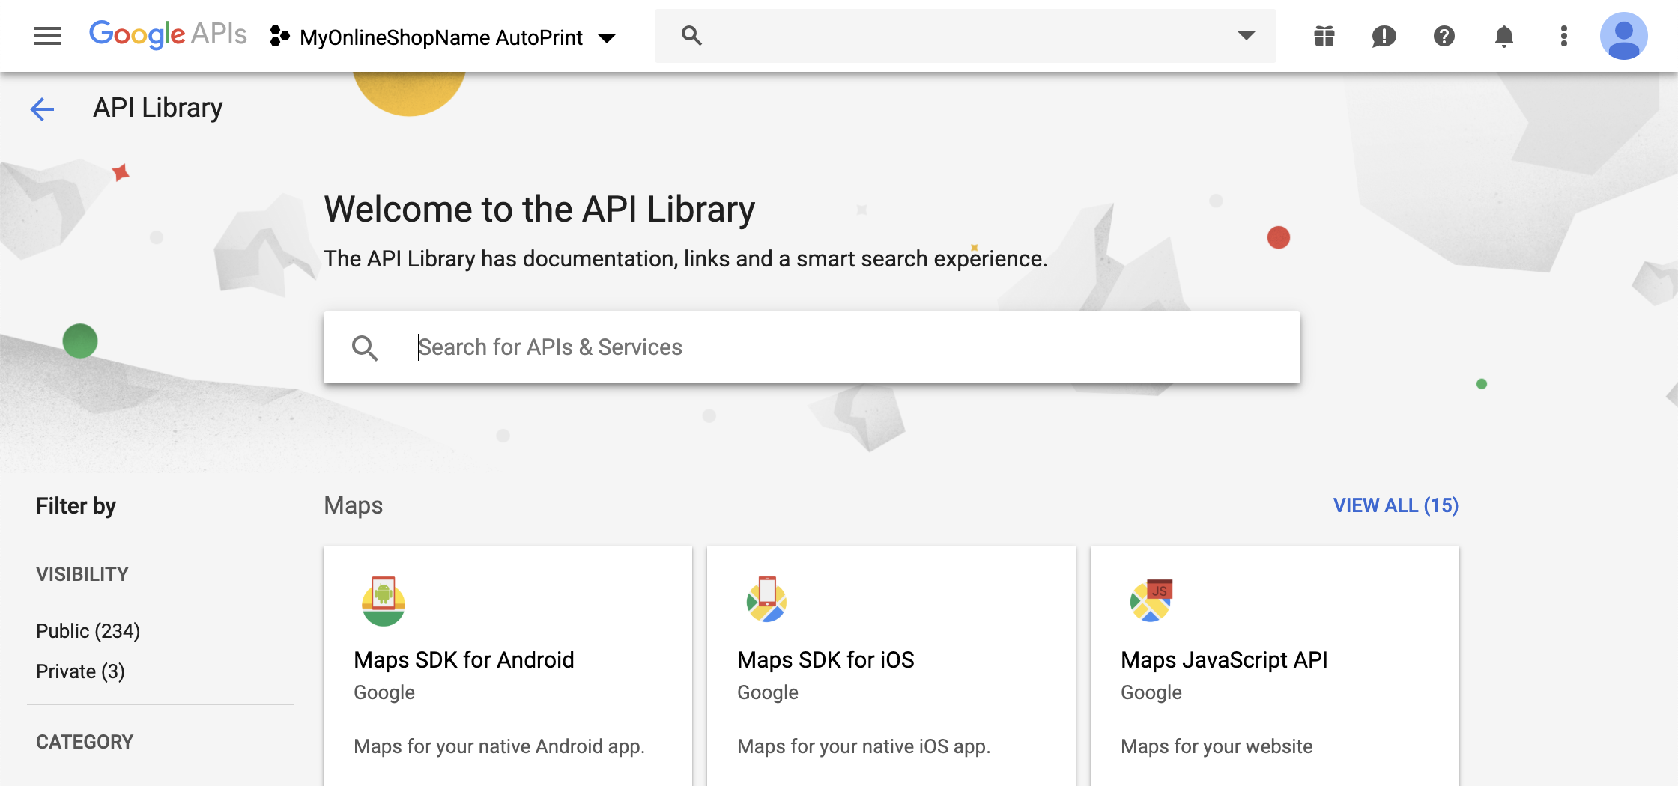Image resolution: width=1678 pixels, height=786 pixels.
Task: Expand the top search bar dropdown arrow
Action: pyautogui.click(x=1246, y=35)
